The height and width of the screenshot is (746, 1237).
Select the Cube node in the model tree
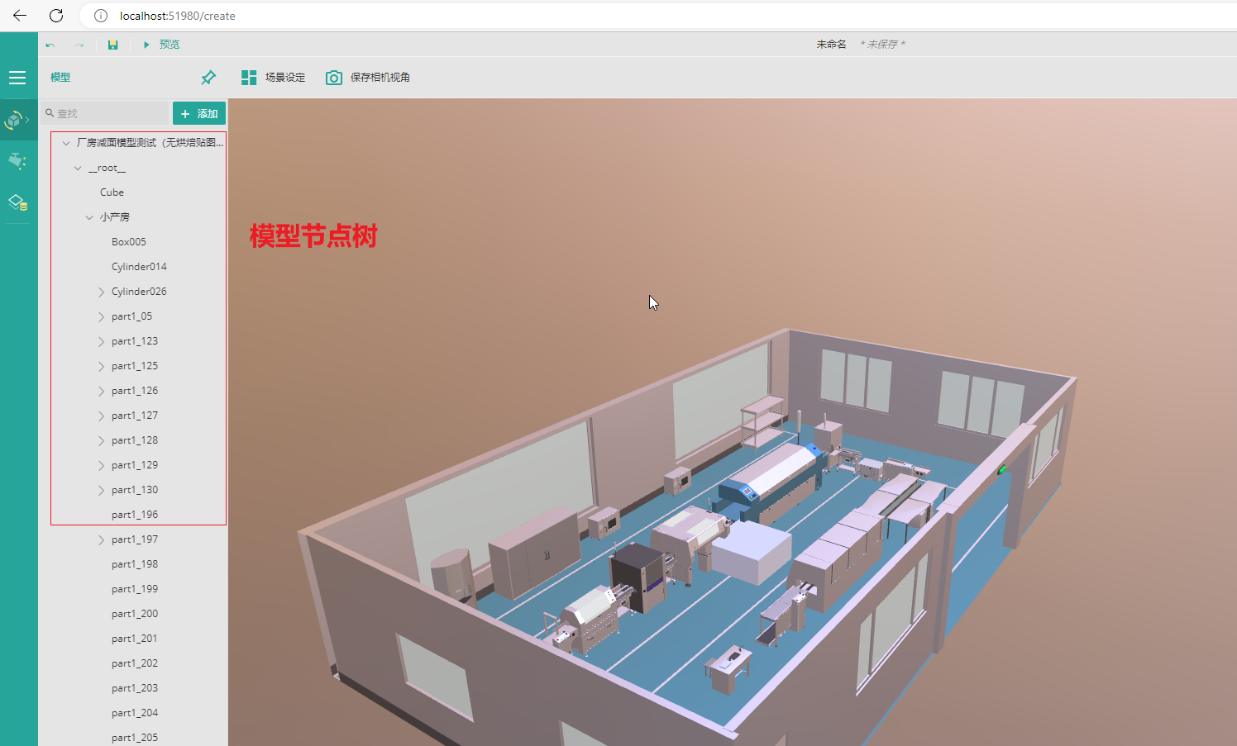(112, 192)
